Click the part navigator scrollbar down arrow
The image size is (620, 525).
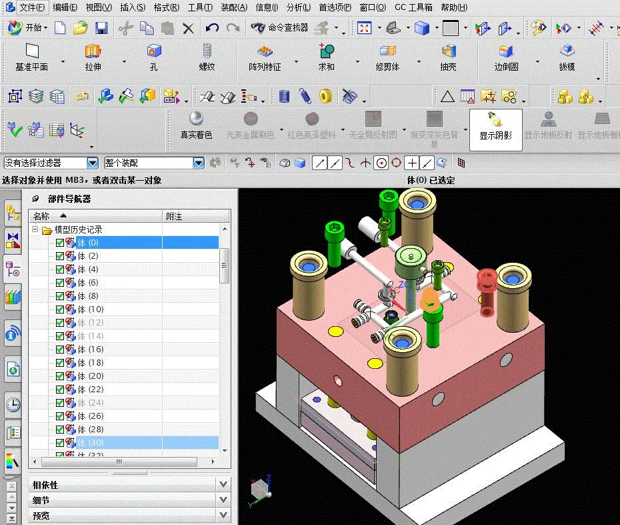225,452
